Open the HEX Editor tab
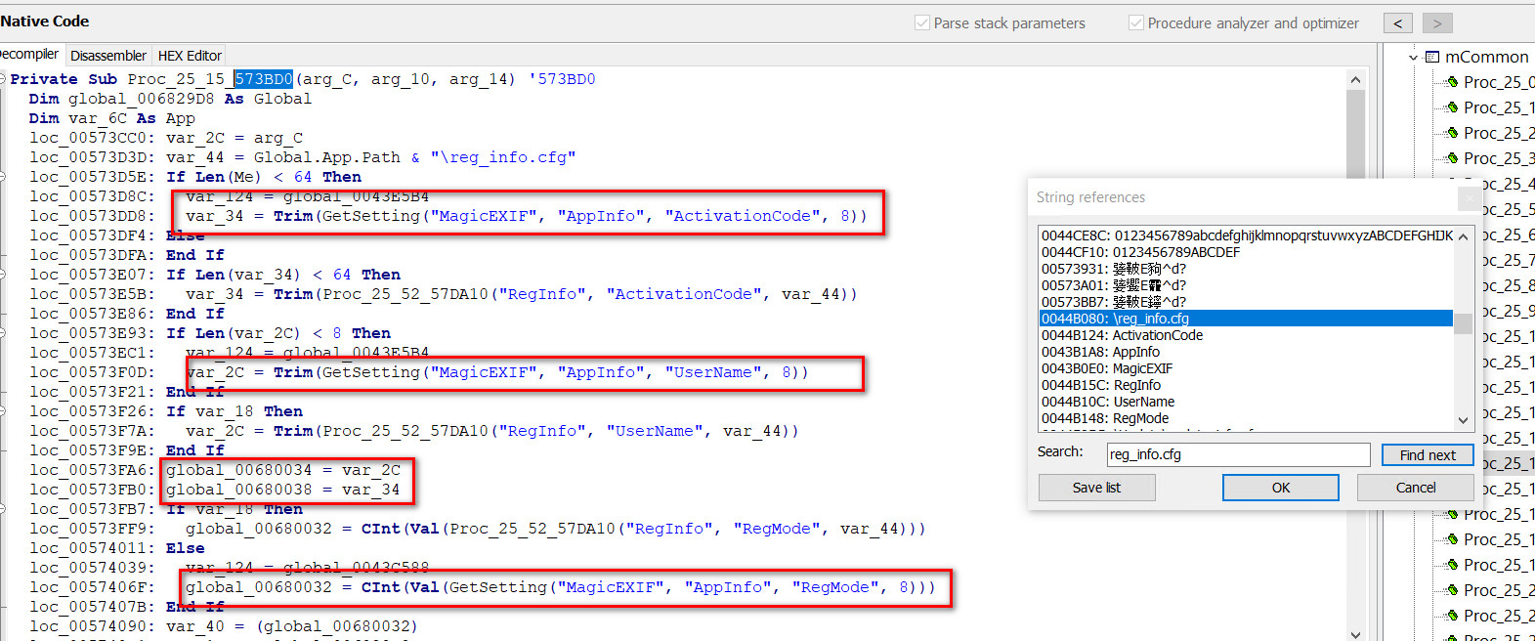The height and width of the screenshot is (641, 1535). click(x=190, y=56)
